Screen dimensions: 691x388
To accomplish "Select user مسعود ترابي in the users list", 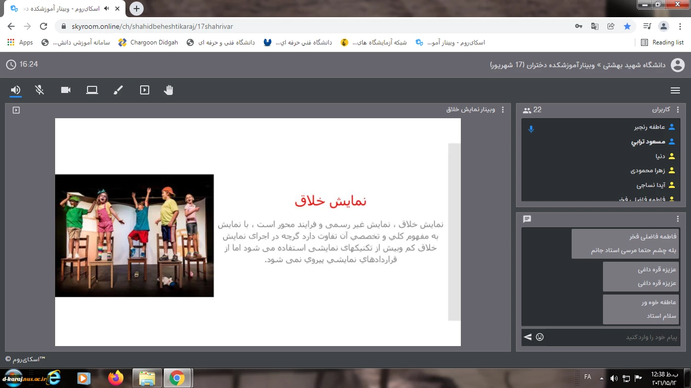I will (647, 142).
